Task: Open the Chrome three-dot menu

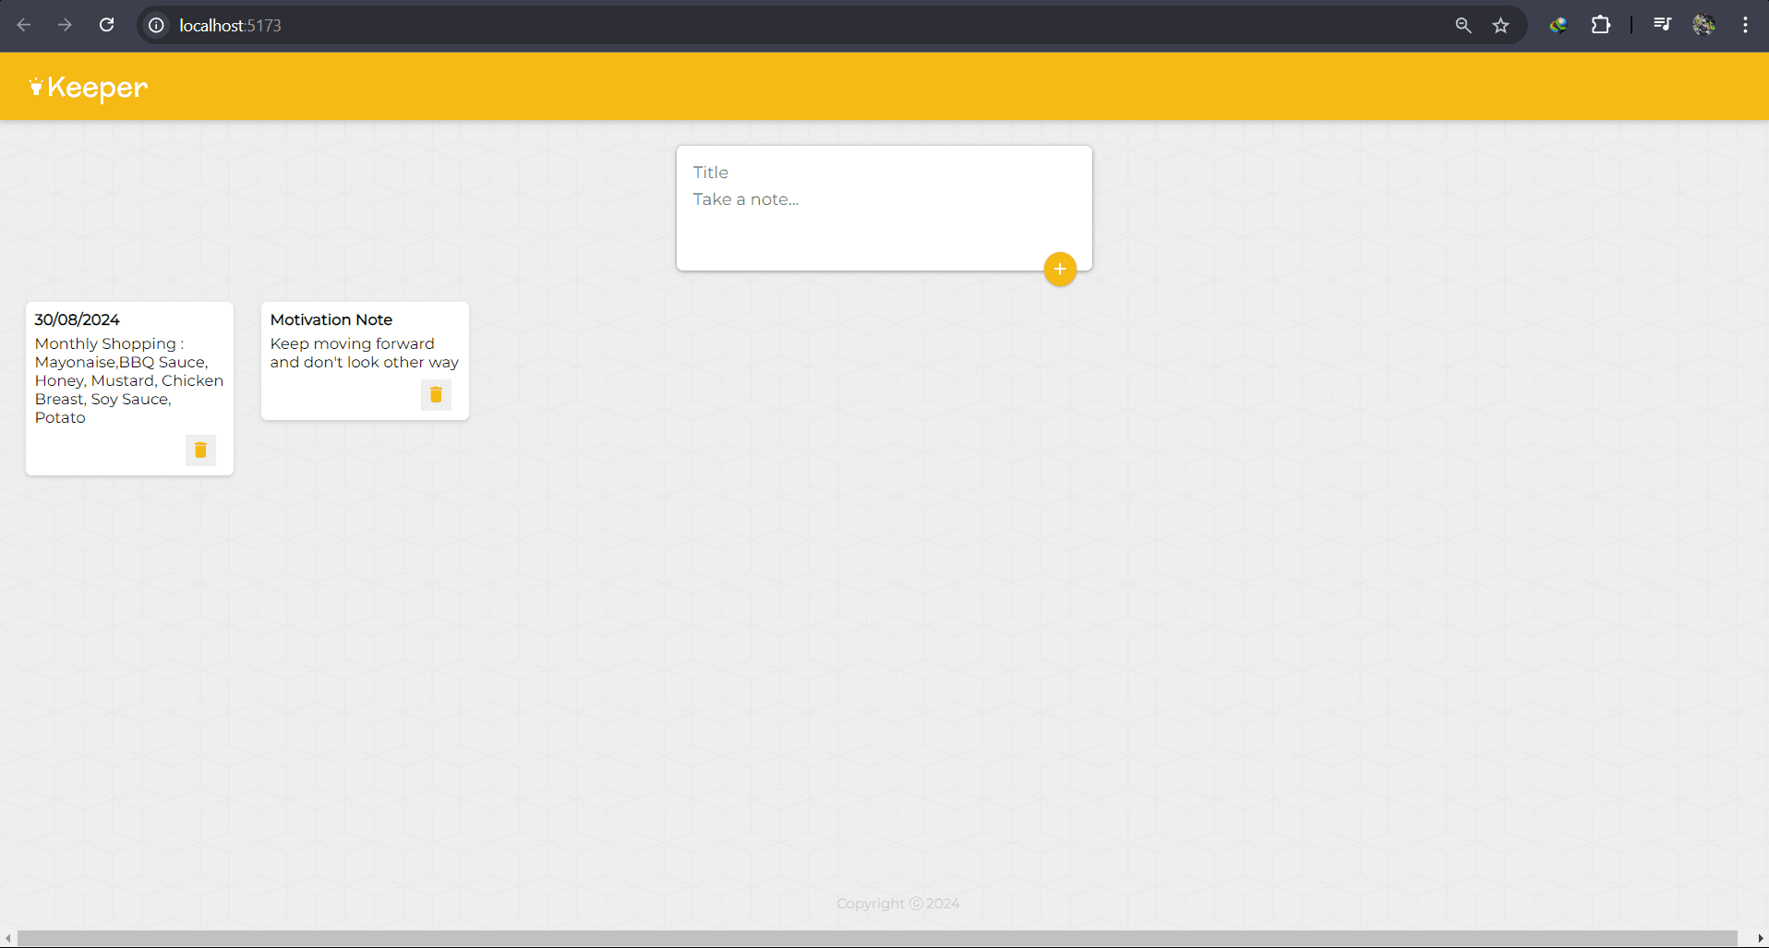Action: coord(1745,25)
